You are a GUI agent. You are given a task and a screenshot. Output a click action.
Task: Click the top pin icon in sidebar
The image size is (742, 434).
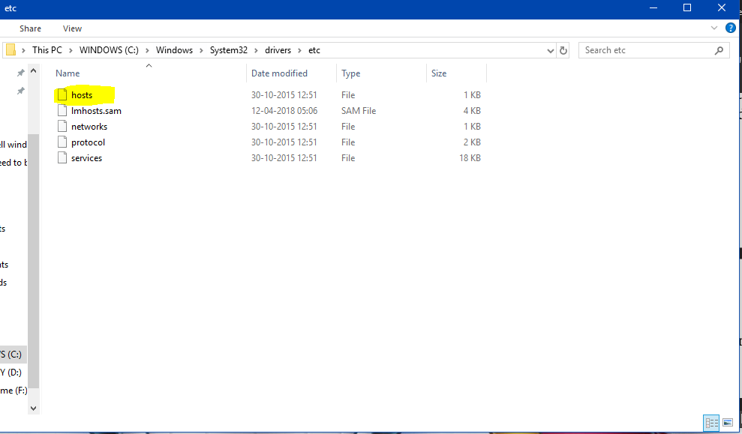tap(20, 73)
